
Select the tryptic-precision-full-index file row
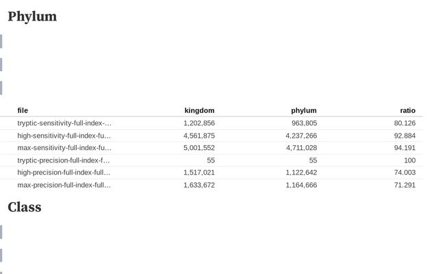(x=64, y=160)
